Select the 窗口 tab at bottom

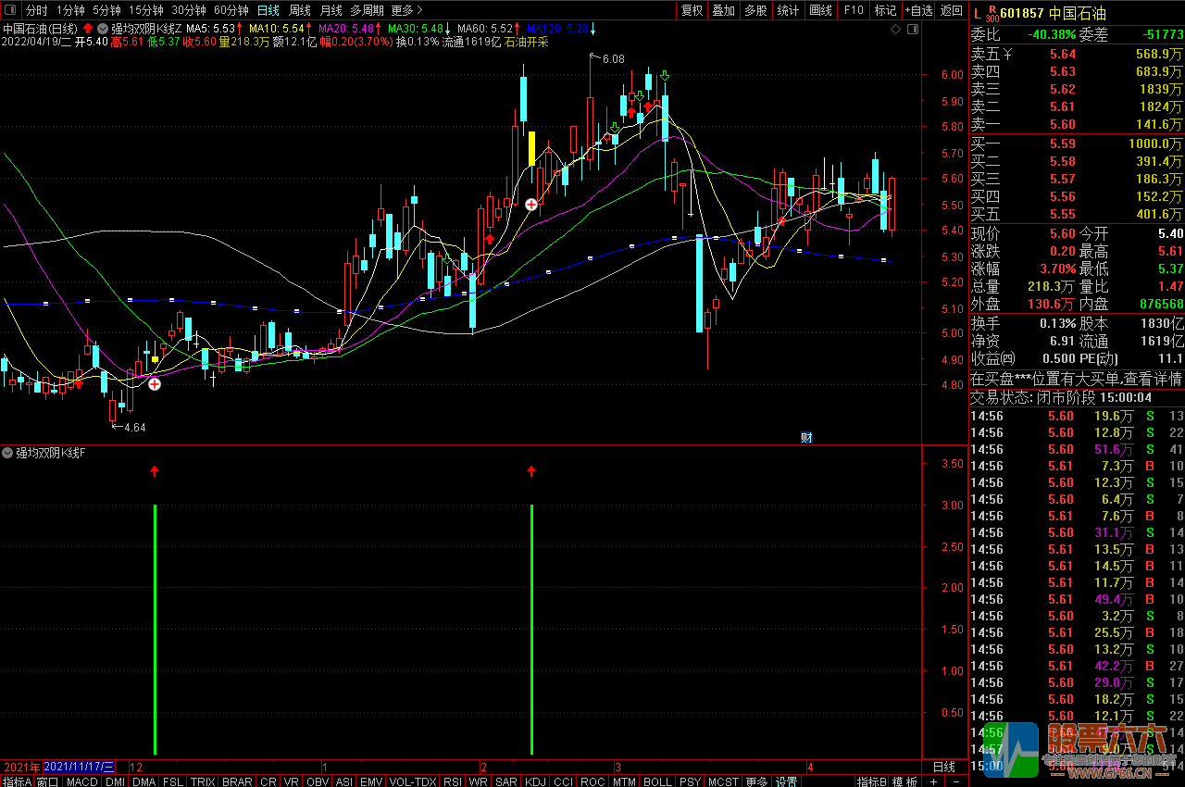[48, 781]
